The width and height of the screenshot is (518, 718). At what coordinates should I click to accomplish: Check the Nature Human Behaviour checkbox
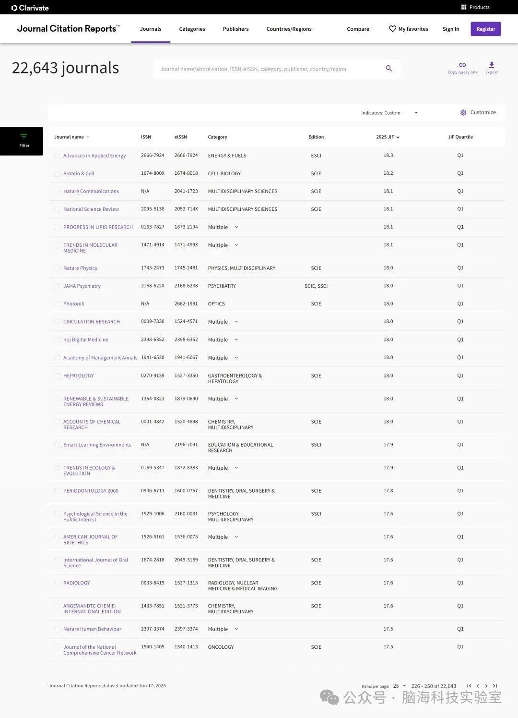tap(57, 629)
